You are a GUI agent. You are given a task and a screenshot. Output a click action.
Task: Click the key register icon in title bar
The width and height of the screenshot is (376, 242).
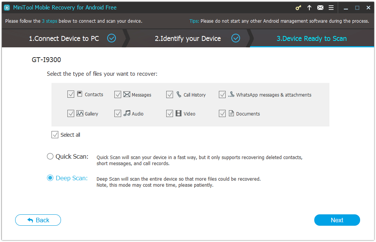(x=298, y=8)
